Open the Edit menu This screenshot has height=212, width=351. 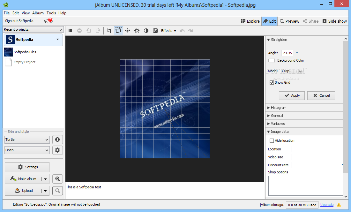pyautogui.click(x=16, y=13)
